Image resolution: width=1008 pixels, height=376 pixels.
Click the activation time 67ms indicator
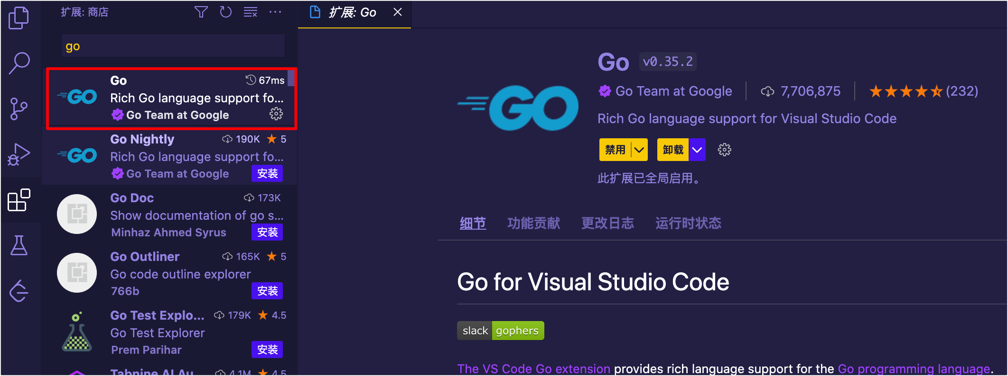(x=265, y=80)
